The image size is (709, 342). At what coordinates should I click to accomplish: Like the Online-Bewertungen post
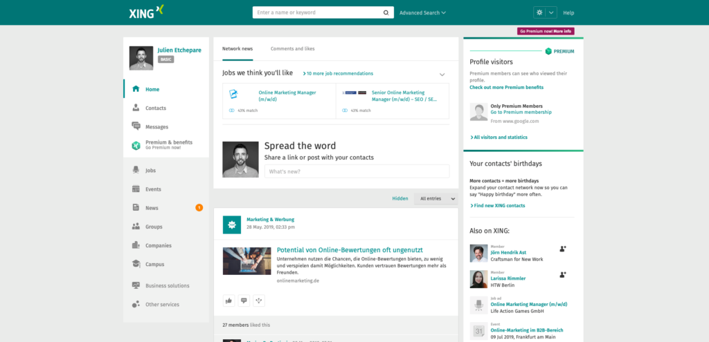click(228, 301)
